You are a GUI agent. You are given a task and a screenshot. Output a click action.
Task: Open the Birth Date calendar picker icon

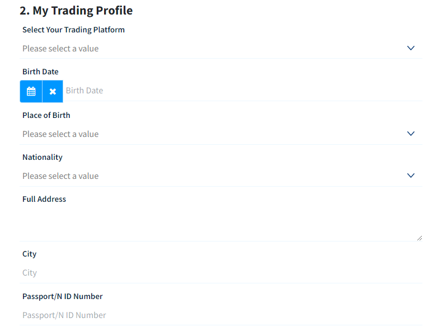pos(31,91)
